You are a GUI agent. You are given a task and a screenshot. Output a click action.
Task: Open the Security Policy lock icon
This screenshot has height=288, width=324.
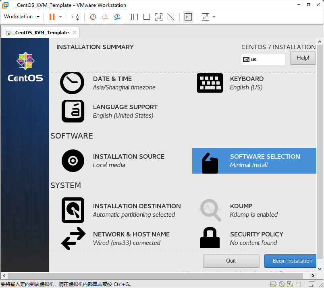pos(210,238)
